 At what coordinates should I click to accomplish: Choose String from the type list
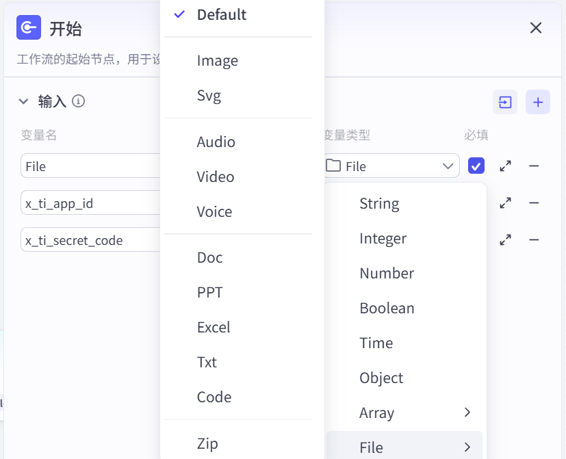point(379,203)
